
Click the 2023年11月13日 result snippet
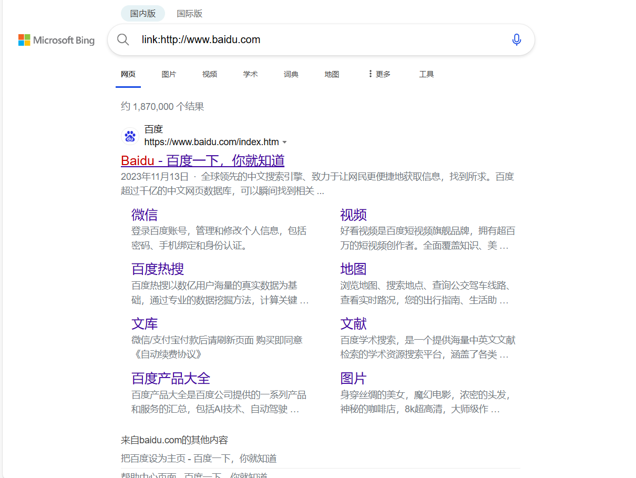[317, 184]
